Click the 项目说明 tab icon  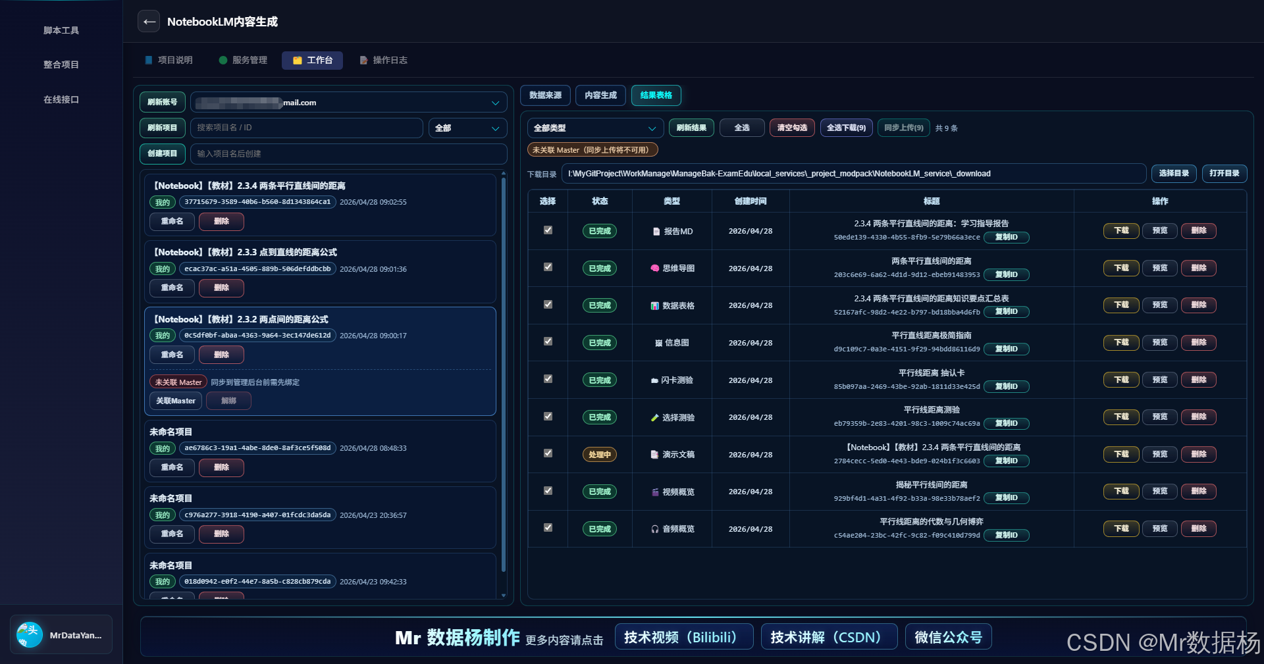click(149, 60)
